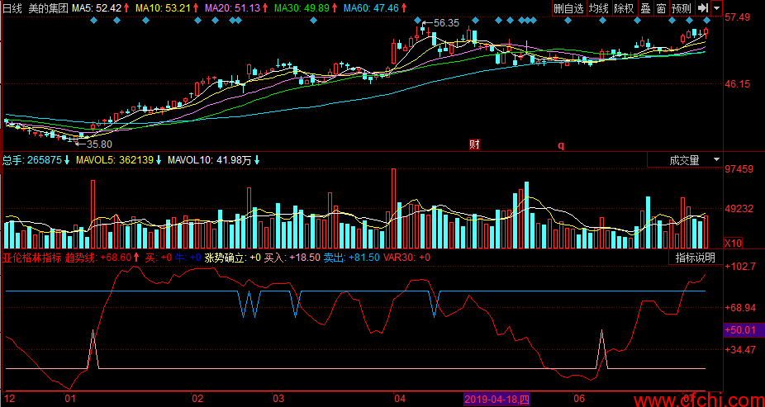Click the 56.35 high price label
This screenshot has width=765, height=407.
tap(446, 22)
